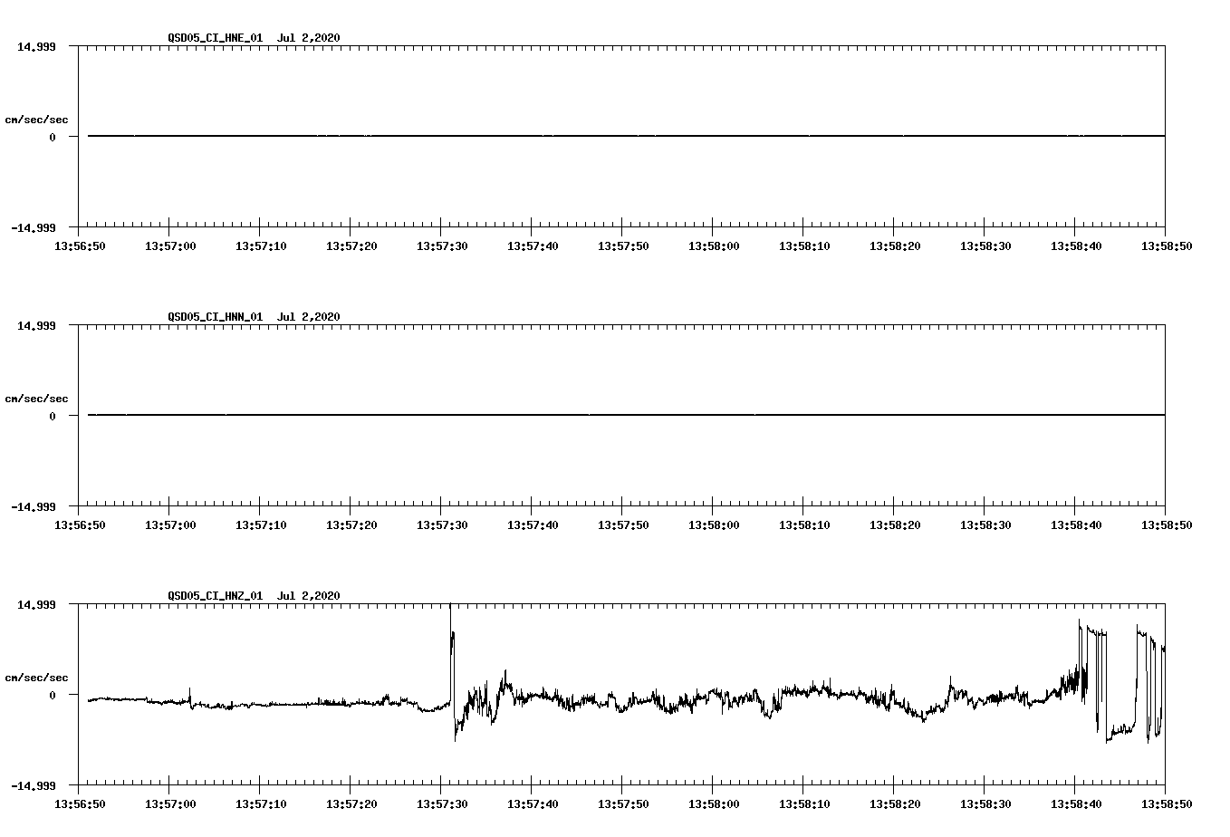Click 13:58:30 time label under HNZ plot
1230x837 pixels.
coord(985,803)
